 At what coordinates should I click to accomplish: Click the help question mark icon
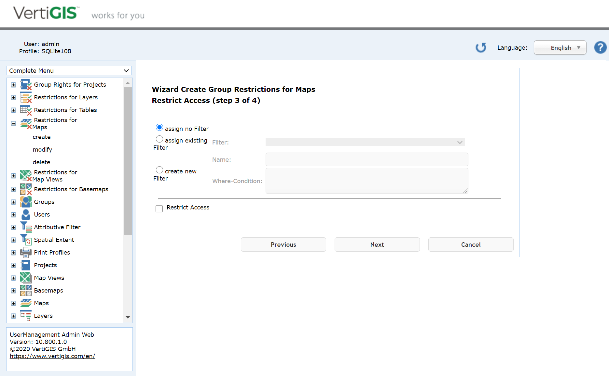click(600, 47)
